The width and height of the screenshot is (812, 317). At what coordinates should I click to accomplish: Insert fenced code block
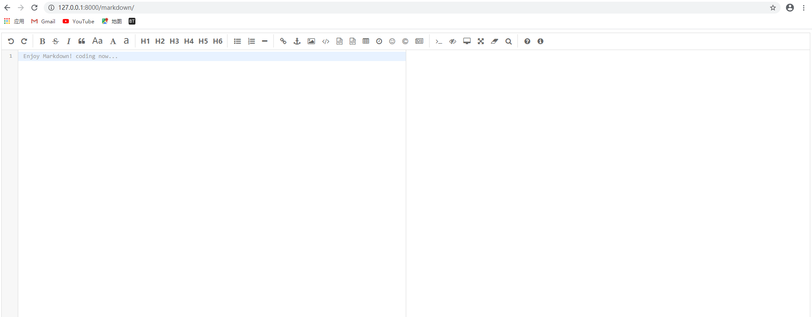pos(352,41)
